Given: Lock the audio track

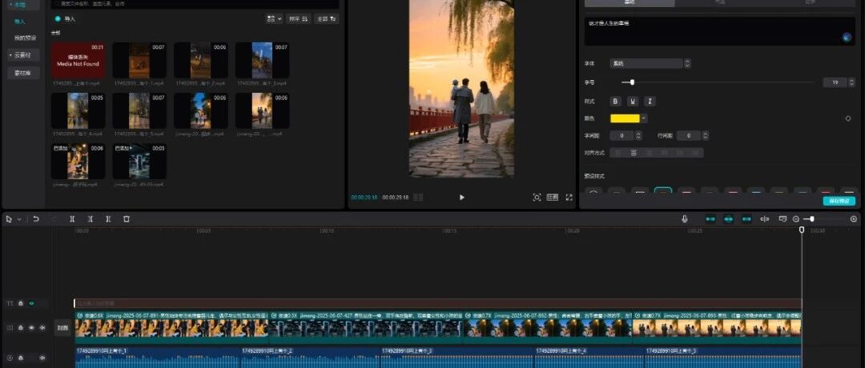Looking at the screenshot, I should point(20,358).
